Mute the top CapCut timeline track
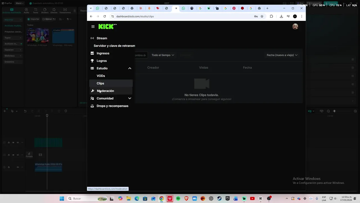The width and height of the screenshot is (360, 203). click(x=18, y=143)
